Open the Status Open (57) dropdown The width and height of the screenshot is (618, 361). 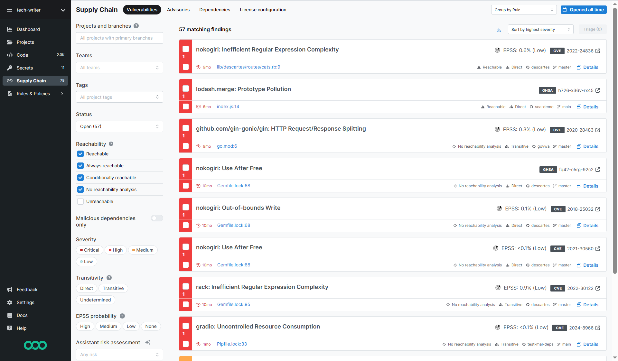[119, 126]
